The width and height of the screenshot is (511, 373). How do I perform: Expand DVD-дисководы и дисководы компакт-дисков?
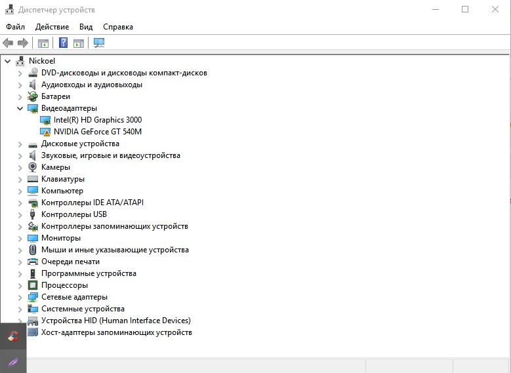coord(20,73)
